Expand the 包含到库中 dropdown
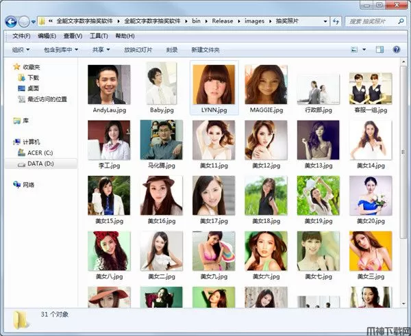 click(x=61, y=49)
